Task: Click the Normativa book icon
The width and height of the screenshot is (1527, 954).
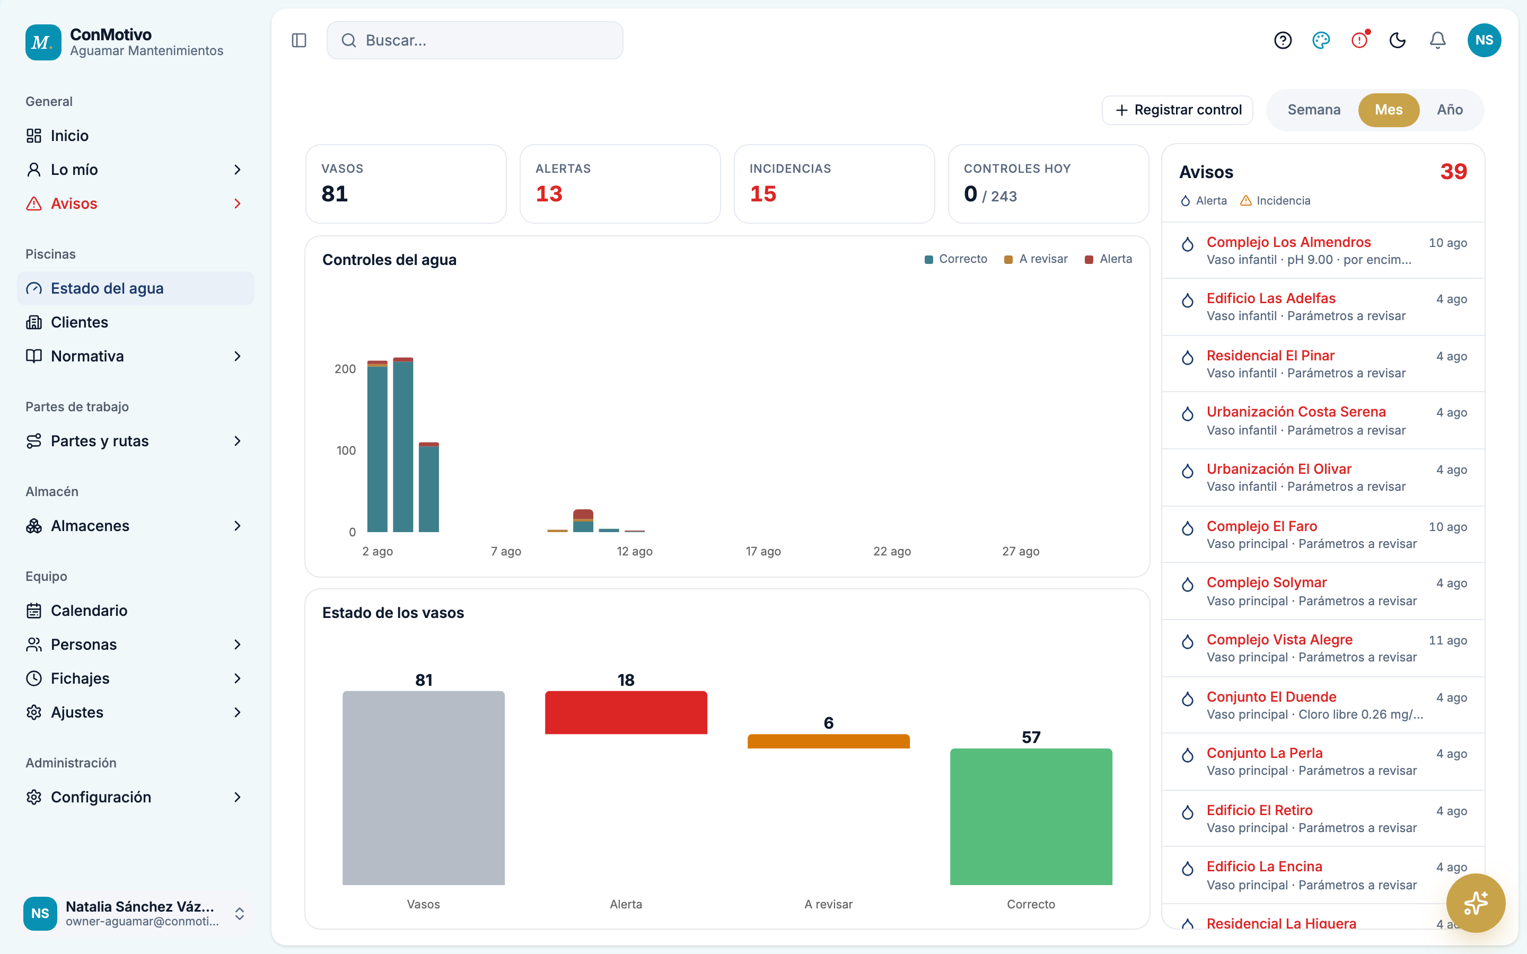Action: click(34, 357)
